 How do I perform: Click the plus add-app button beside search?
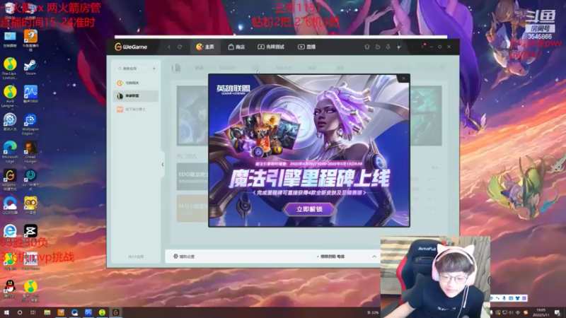point(154,69)
